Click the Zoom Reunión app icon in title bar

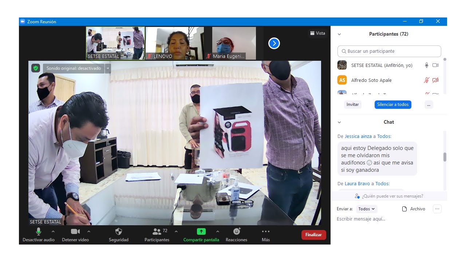(23, 21)
